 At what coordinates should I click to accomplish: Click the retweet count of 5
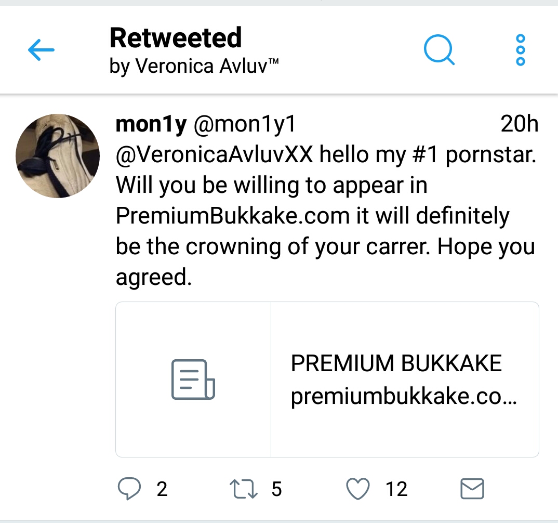[276, 489]
